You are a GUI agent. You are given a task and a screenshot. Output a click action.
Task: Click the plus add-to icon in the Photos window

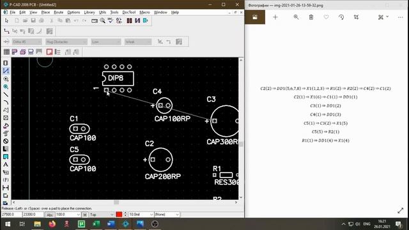pyautogui.click(x=275, y=17)
